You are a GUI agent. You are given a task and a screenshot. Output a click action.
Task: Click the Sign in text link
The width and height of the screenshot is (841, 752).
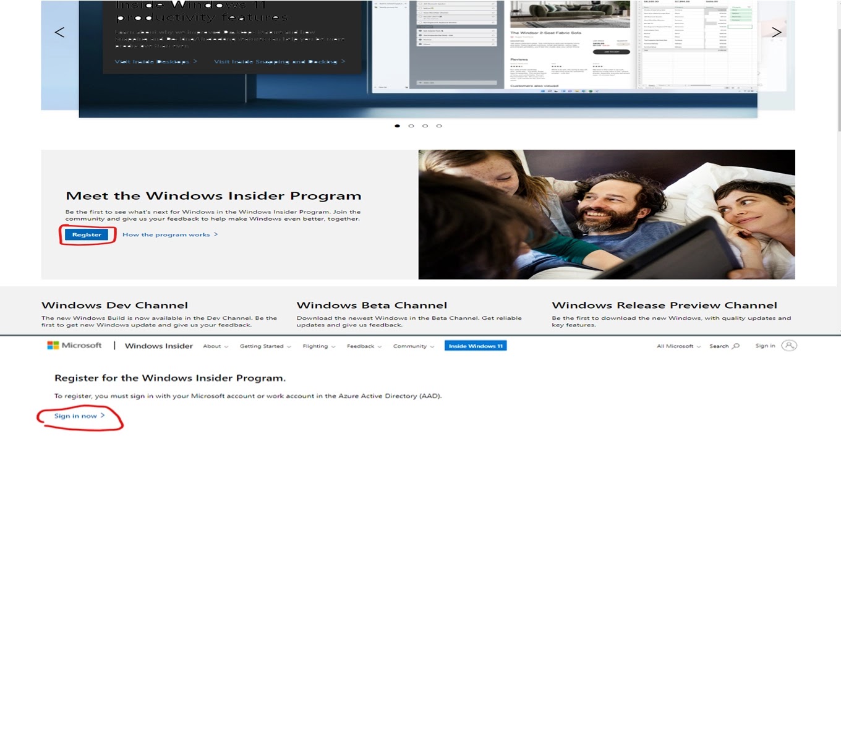click(765, 346)
